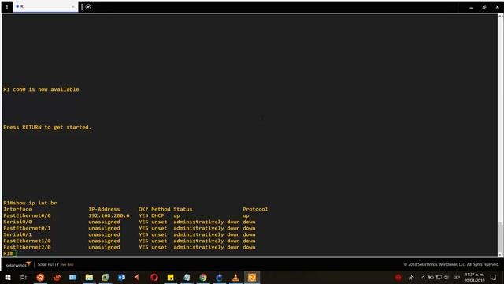Launch the Ubuntu app from taskbar

(x=40, y=277)
